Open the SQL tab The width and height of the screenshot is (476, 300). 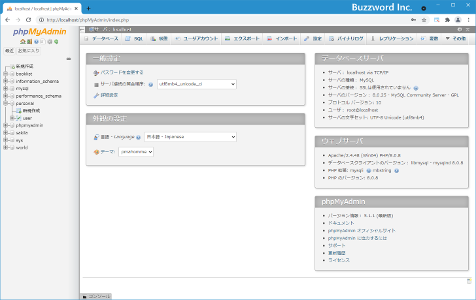pos(135,38)
